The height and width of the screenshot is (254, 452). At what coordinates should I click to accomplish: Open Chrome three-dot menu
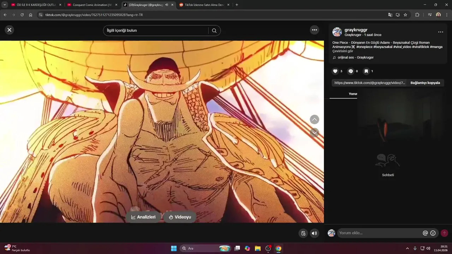[446, 15]
